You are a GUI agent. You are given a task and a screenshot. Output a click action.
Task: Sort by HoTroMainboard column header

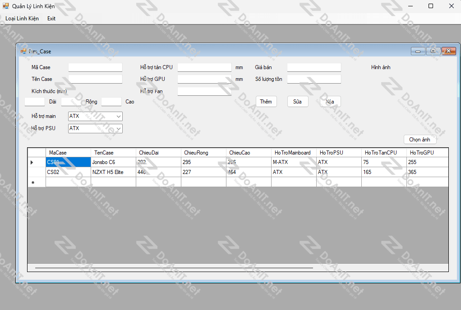coord(294,153)
